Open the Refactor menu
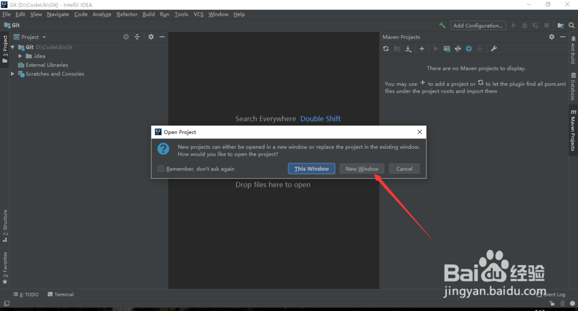 [127, 14]
